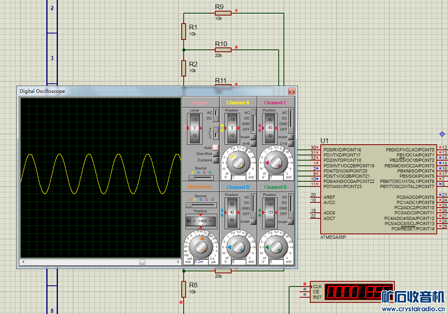Click the Channel D voltage knob

276,247
